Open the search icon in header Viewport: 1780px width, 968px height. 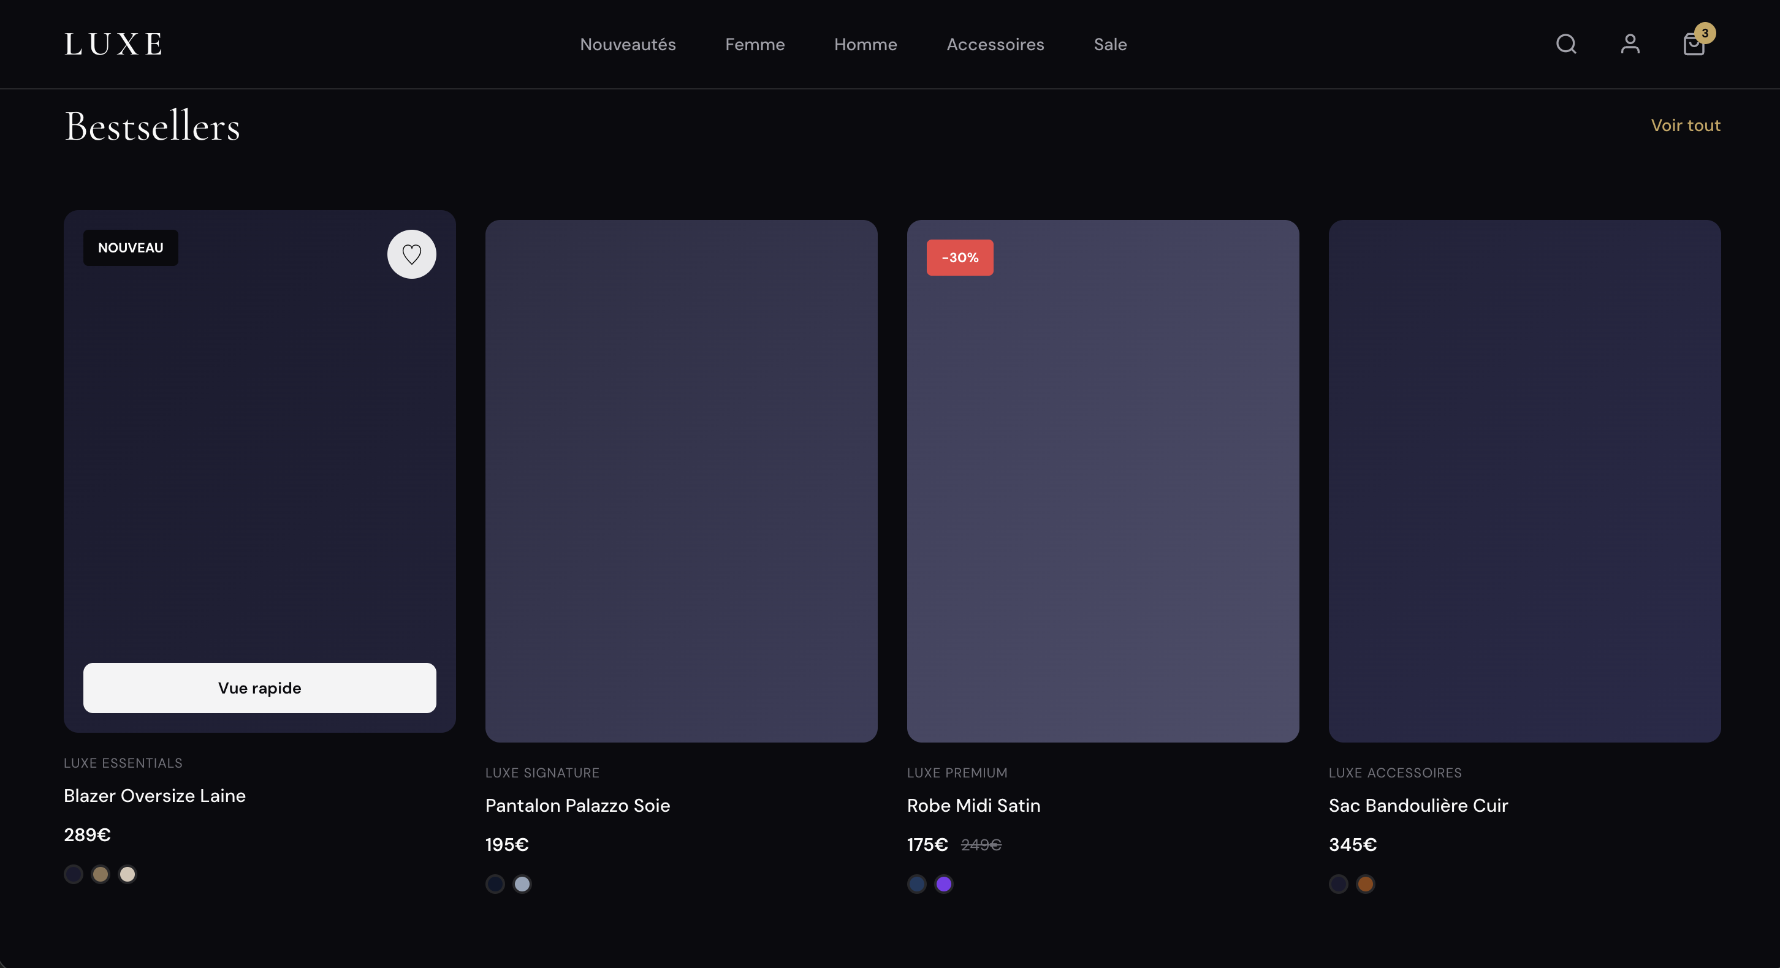[1566, 44]
